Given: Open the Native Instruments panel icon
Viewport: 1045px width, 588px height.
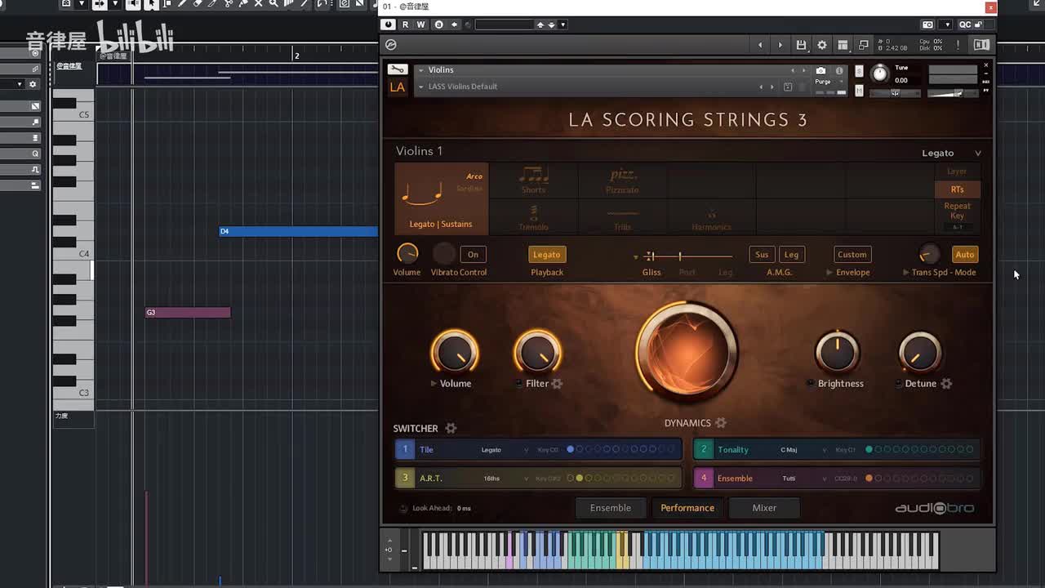Looking at the screenshot, I should 981,45.
